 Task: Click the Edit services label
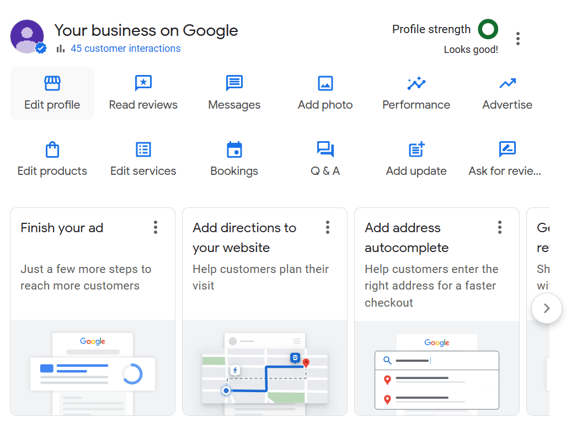pyautogui.click(x=143, y=171)
